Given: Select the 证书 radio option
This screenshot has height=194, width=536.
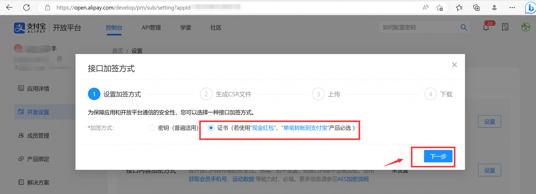Looking at the screenshot, I should 211,128.
